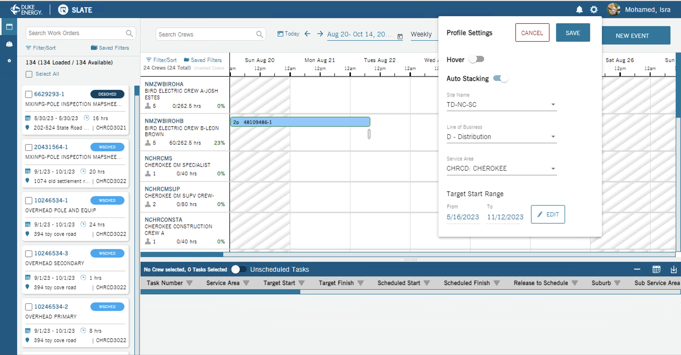The image size is (681, 355).
Task: Advance to next date range arrow
Action: coord(320,34)
